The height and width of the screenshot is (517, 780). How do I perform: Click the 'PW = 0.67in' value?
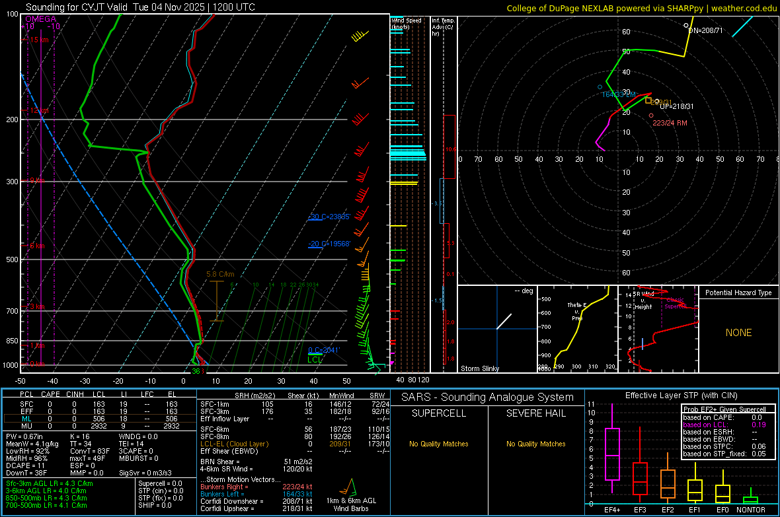(x=24, y=436)
